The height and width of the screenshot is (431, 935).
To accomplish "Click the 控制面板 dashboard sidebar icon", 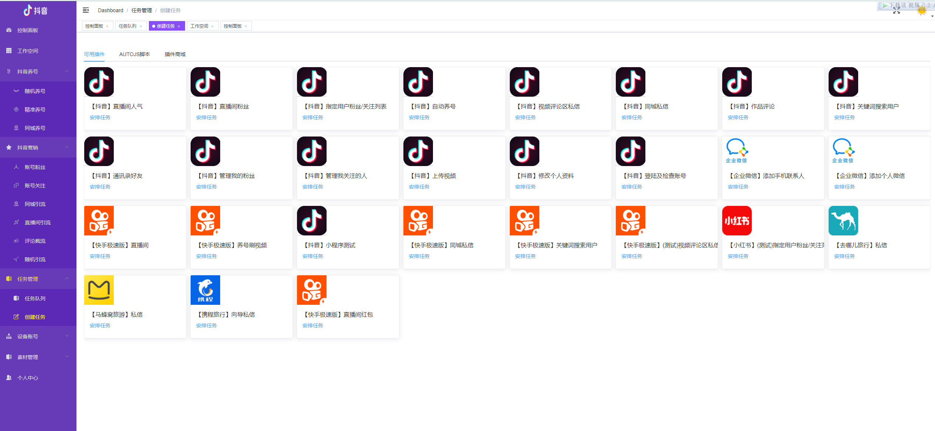I will [x=9, y=30].
